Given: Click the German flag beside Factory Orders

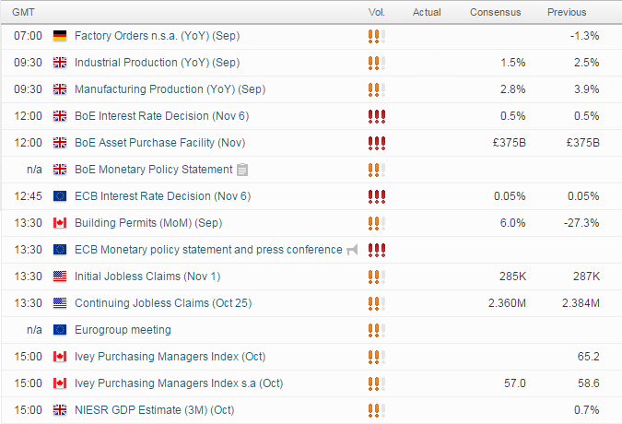Looking at the screenshot, I should coord(60,36).
